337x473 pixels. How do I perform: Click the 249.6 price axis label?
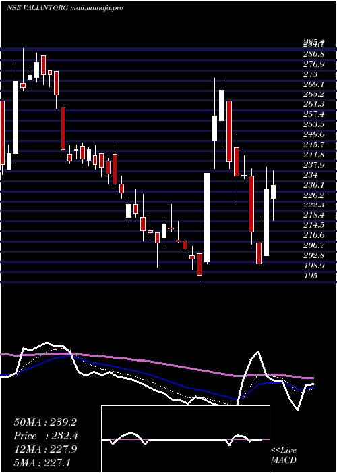(x=315, y=134)
